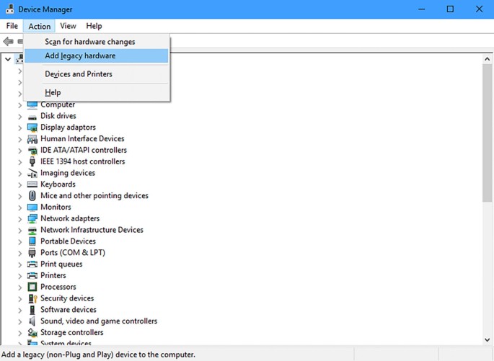
Task: Open the File menu
Action: click(12, 26)
